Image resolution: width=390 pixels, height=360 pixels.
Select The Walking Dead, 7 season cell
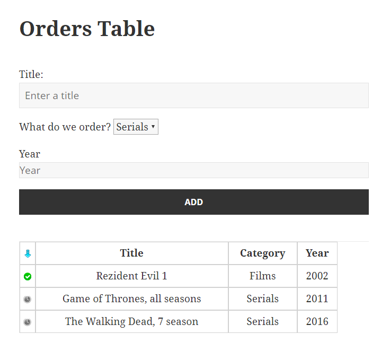tap(132, 321)
